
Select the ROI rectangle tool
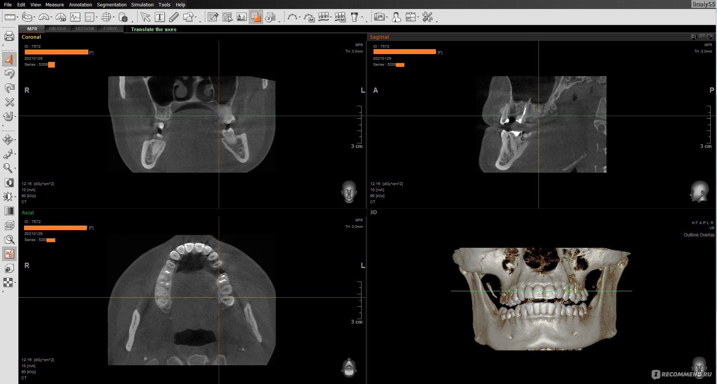[x=89, y=17]
